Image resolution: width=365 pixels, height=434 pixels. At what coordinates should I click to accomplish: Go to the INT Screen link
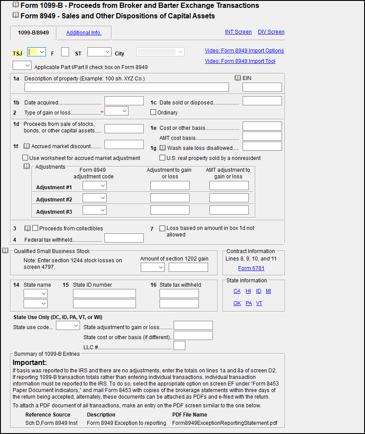pos(238,32)
